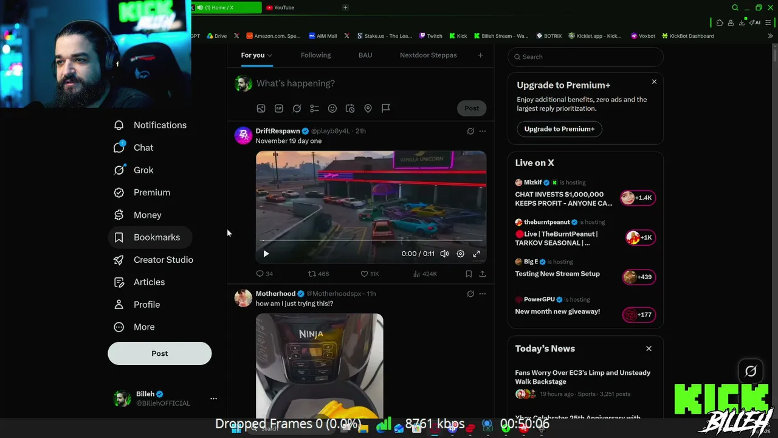778x438 pixels.
Task: Toggle fullscreen on the DriftRespawn video
Action: pos(477,254)
